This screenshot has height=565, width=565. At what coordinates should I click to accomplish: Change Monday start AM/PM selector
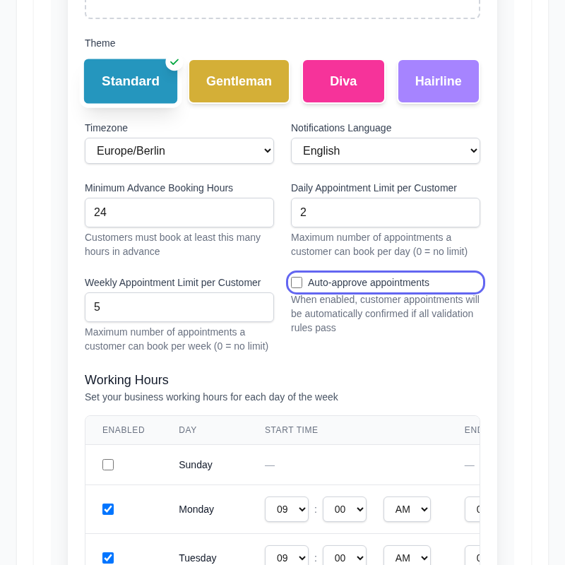[x=407, y=509]
